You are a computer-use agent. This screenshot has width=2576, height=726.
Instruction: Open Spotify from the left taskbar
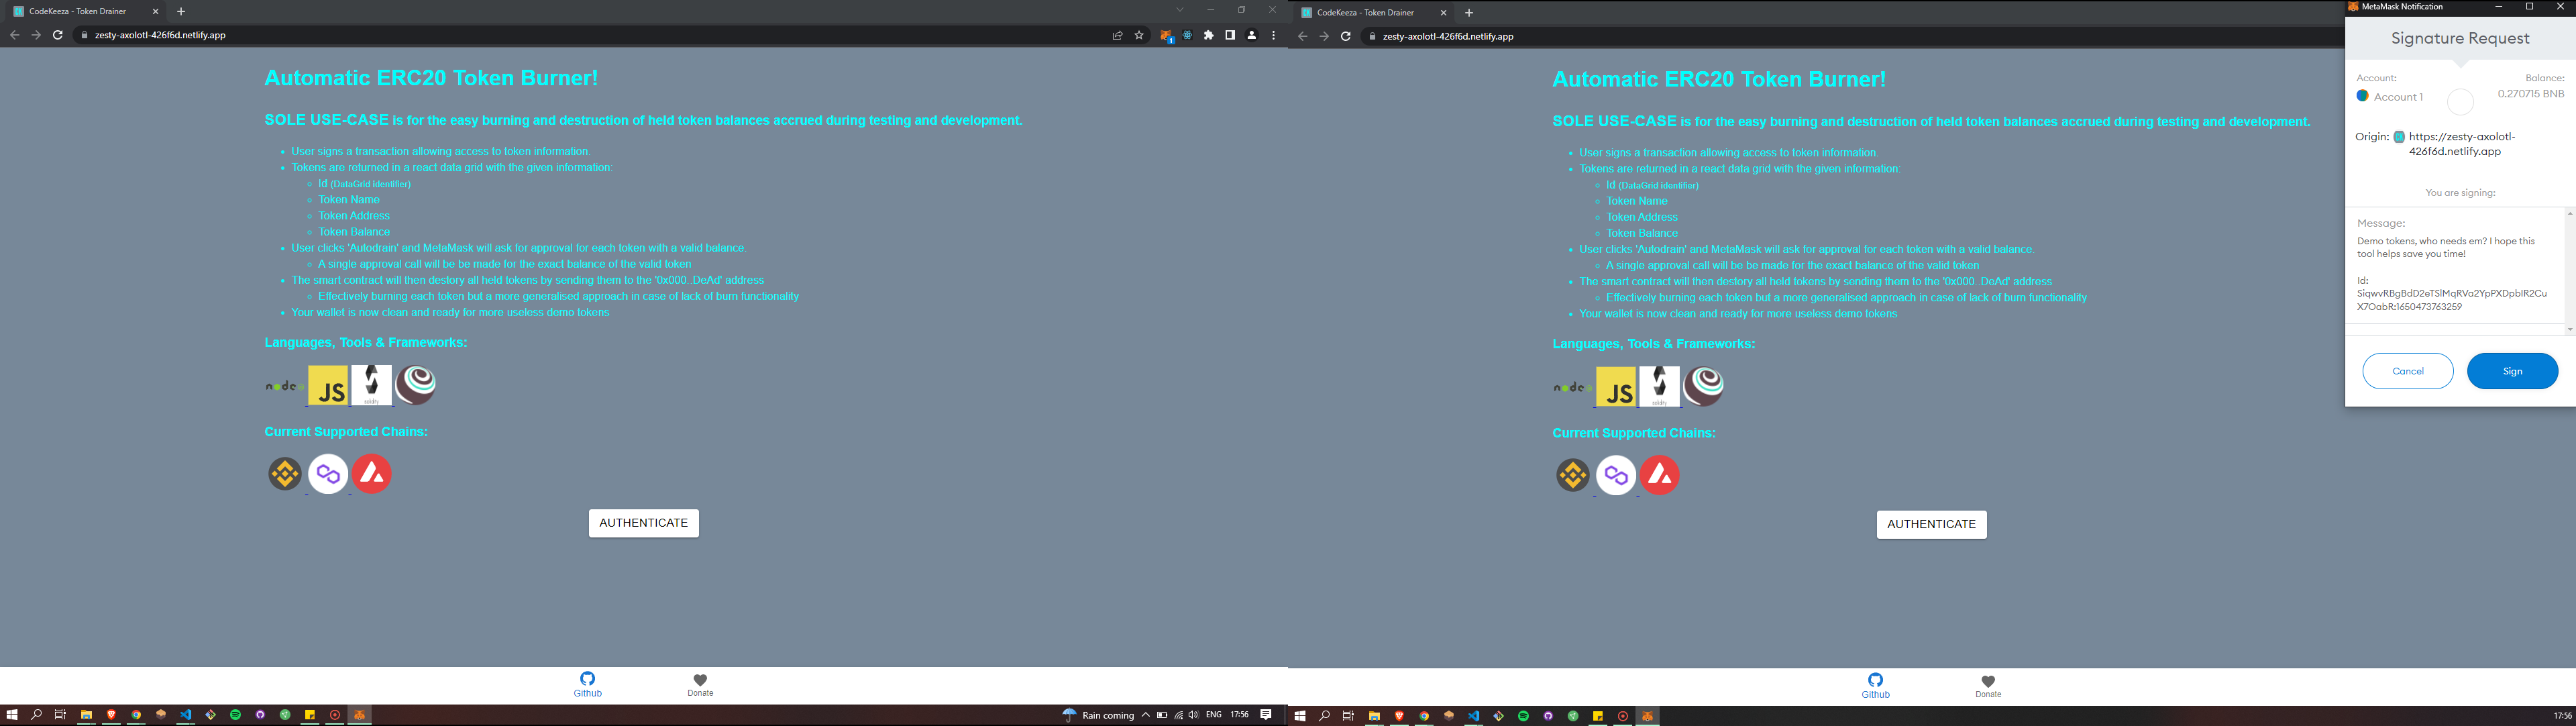[x=235, y=715]
